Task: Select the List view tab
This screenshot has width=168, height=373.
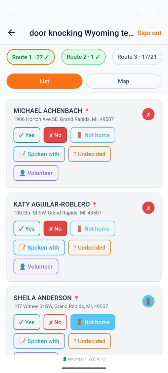Action: click(x=44, y=81)
